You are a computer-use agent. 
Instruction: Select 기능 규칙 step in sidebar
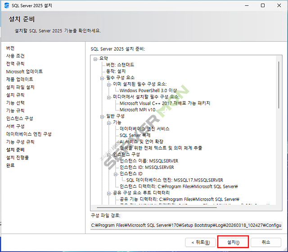click(15, 111)
